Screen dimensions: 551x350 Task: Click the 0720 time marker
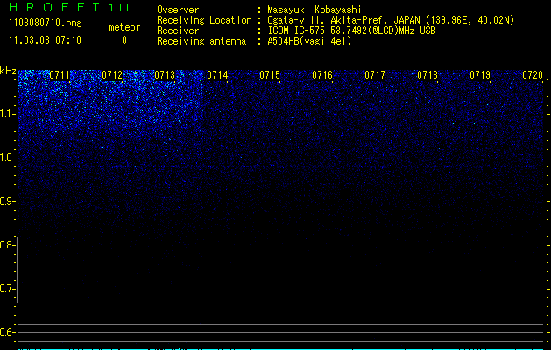click(533, 75)
